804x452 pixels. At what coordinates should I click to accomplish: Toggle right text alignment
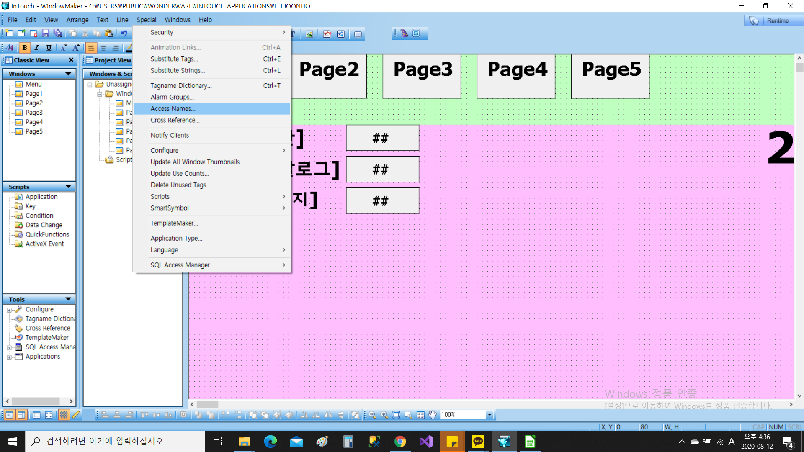click(x=115, y=48)
